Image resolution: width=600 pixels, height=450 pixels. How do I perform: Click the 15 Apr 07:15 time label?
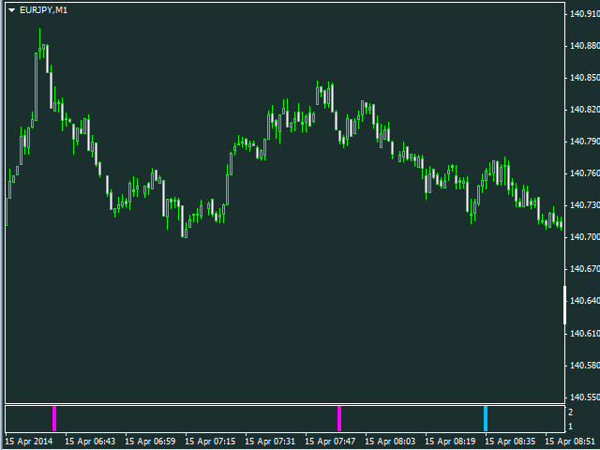coord(210,442)
